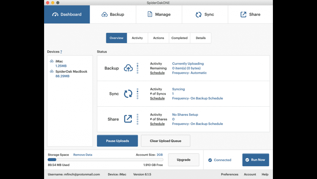This screenshot has width=317, height=179.
Task: Clear the upload queue
Action: [x=165, y=141]
